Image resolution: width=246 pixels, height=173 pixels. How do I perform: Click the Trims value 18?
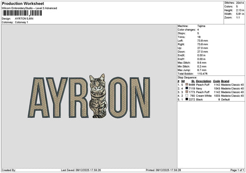(199, 37)
